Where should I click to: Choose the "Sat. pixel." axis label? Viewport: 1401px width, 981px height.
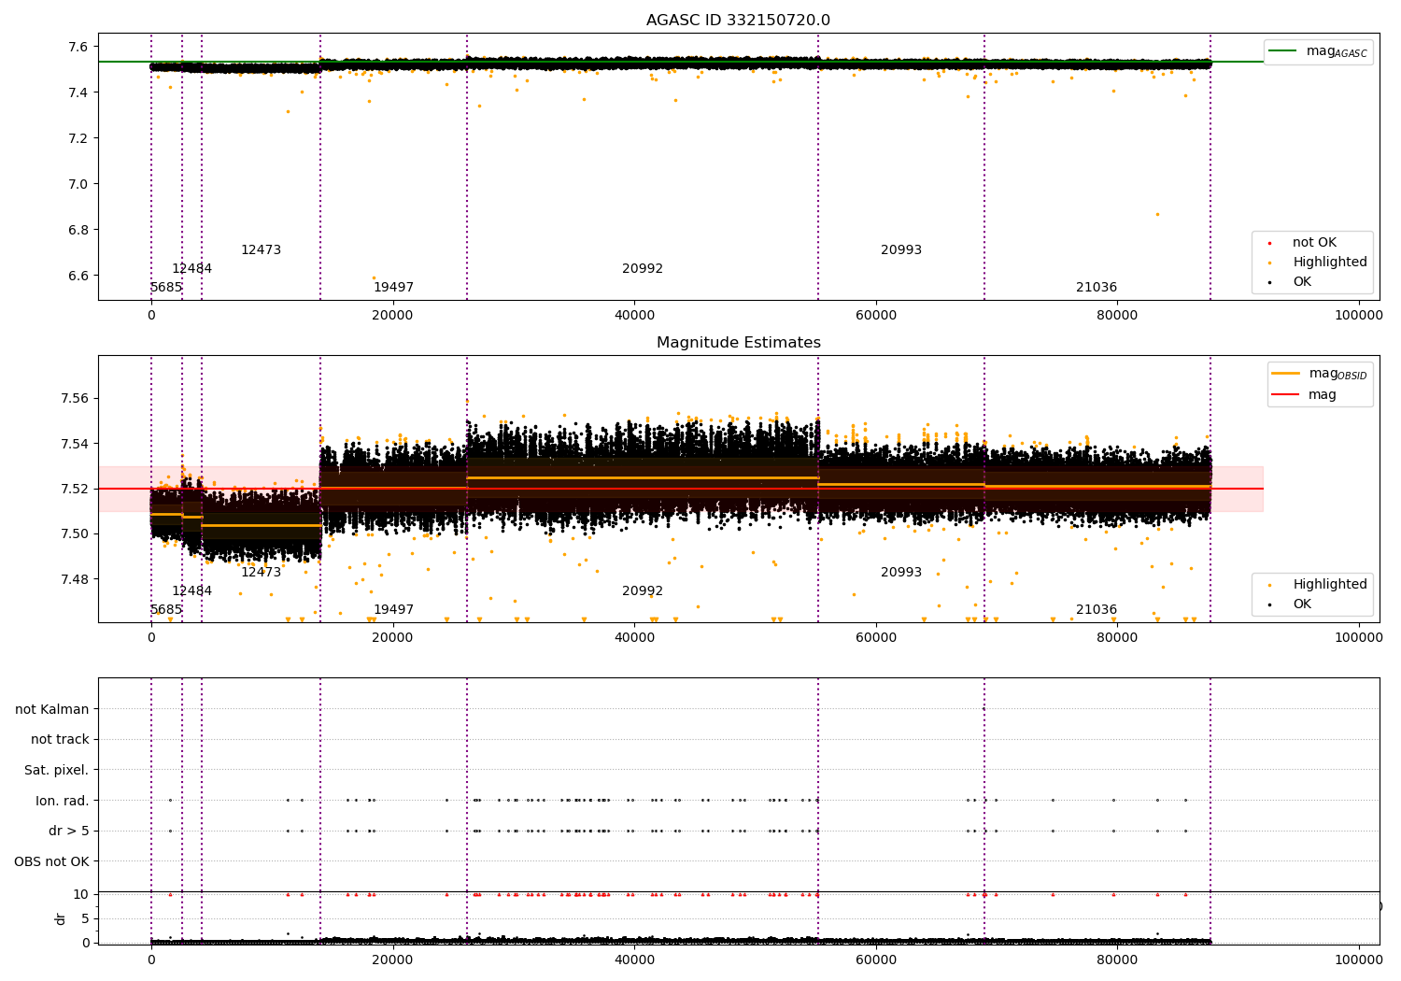57,770
